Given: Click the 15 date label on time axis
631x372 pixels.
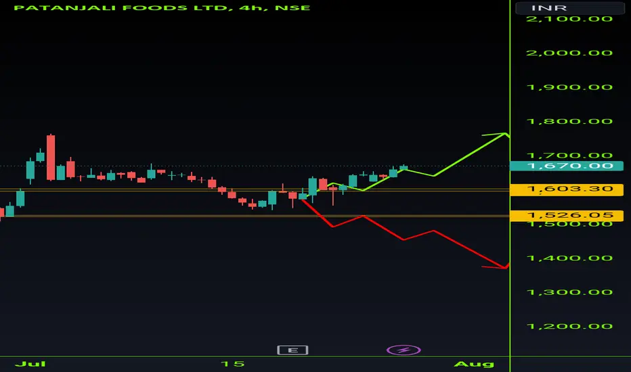Looking at the screenshot, I should pos(233,364).
